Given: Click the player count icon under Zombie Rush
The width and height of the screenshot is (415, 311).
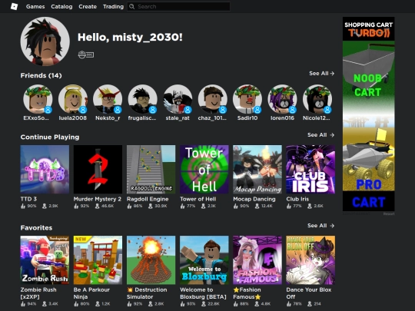Looking at the screenshot, I should click(x=45, y=304).
